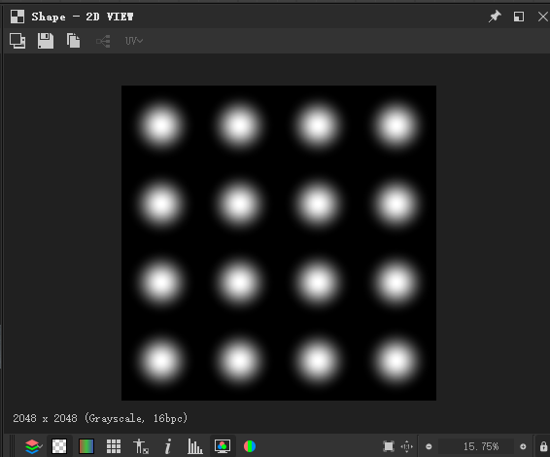The height and width of the screenshot is (457, 550).
Task: Zoom out with the minus button
Action: (429, 447)
